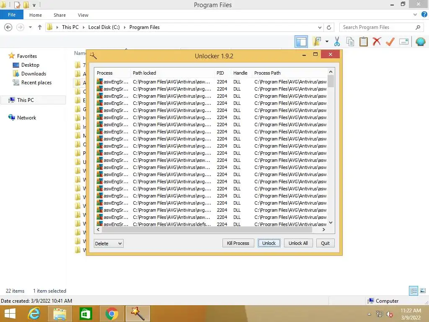Switch to the Home ribbon tab
429x322 pixels.
(x=36, y=15)
